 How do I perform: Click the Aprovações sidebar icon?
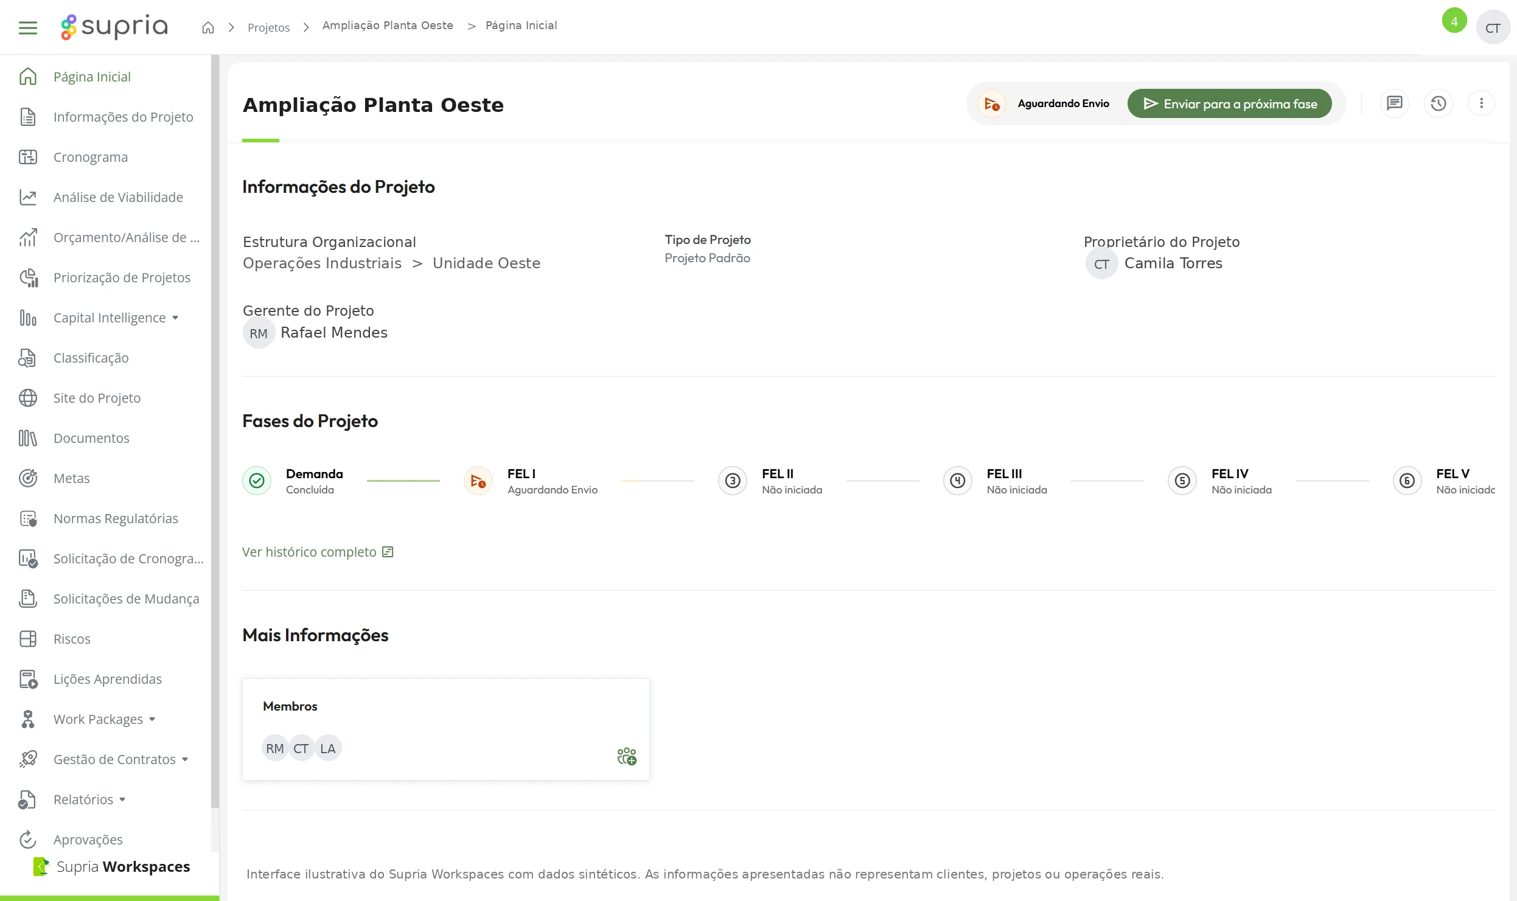(28, 840)
